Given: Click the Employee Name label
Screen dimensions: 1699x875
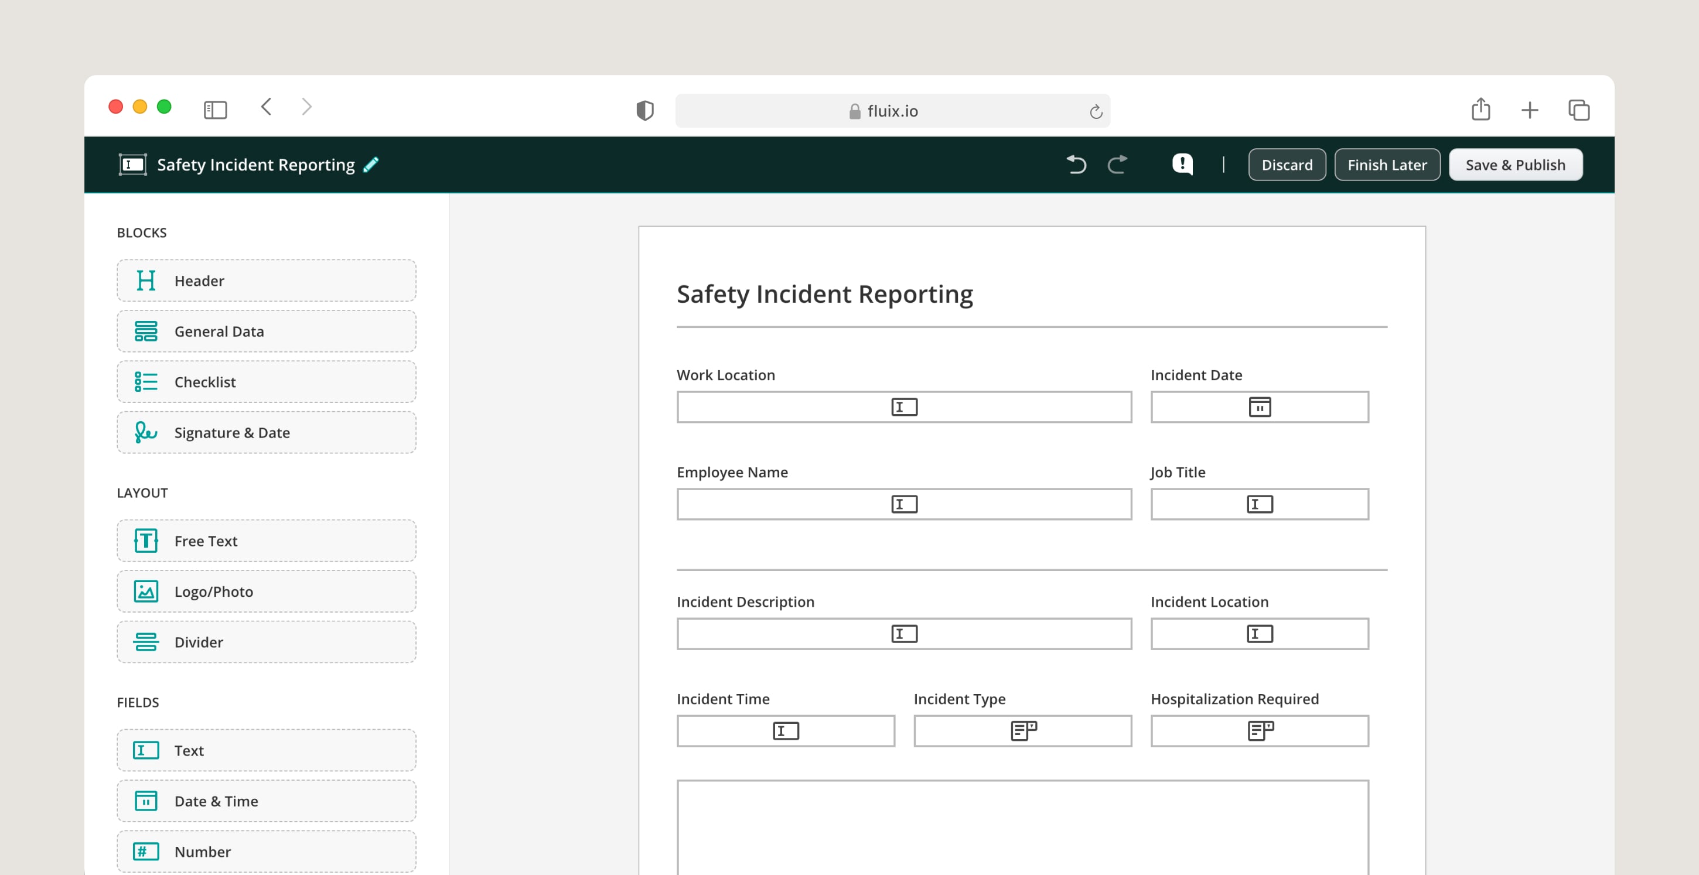Looking at the screenshot, I should point(732,473).
